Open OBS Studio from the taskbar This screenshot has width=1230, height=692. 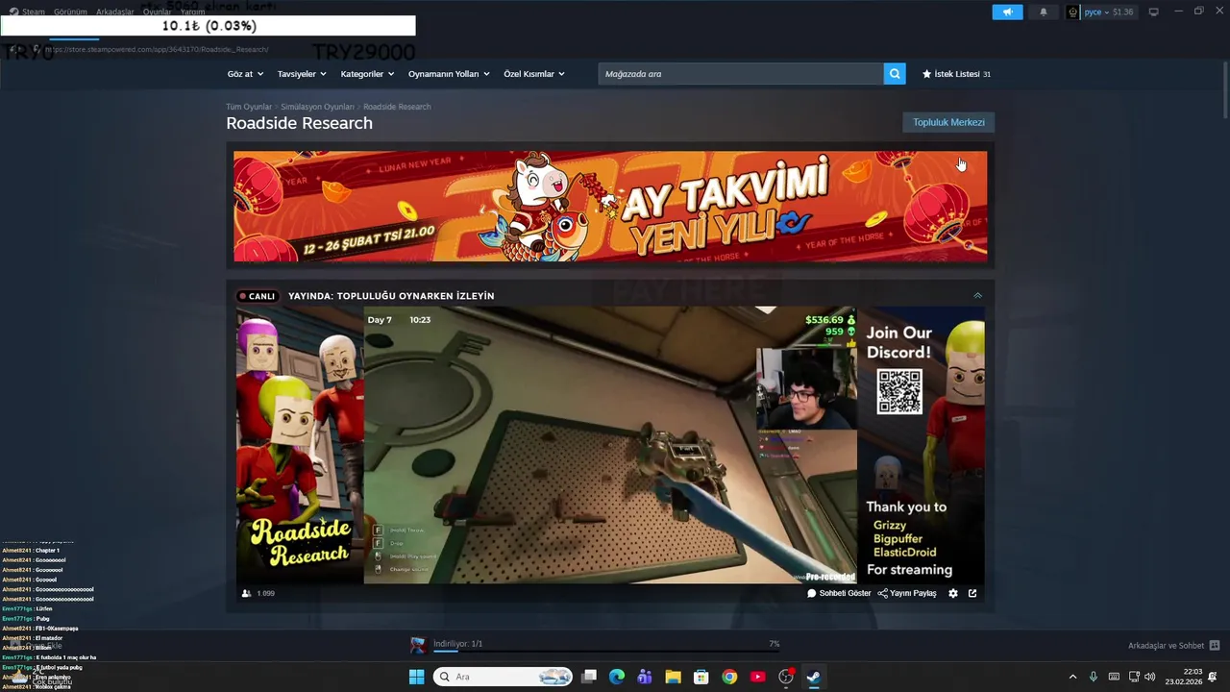pos(786,677)
